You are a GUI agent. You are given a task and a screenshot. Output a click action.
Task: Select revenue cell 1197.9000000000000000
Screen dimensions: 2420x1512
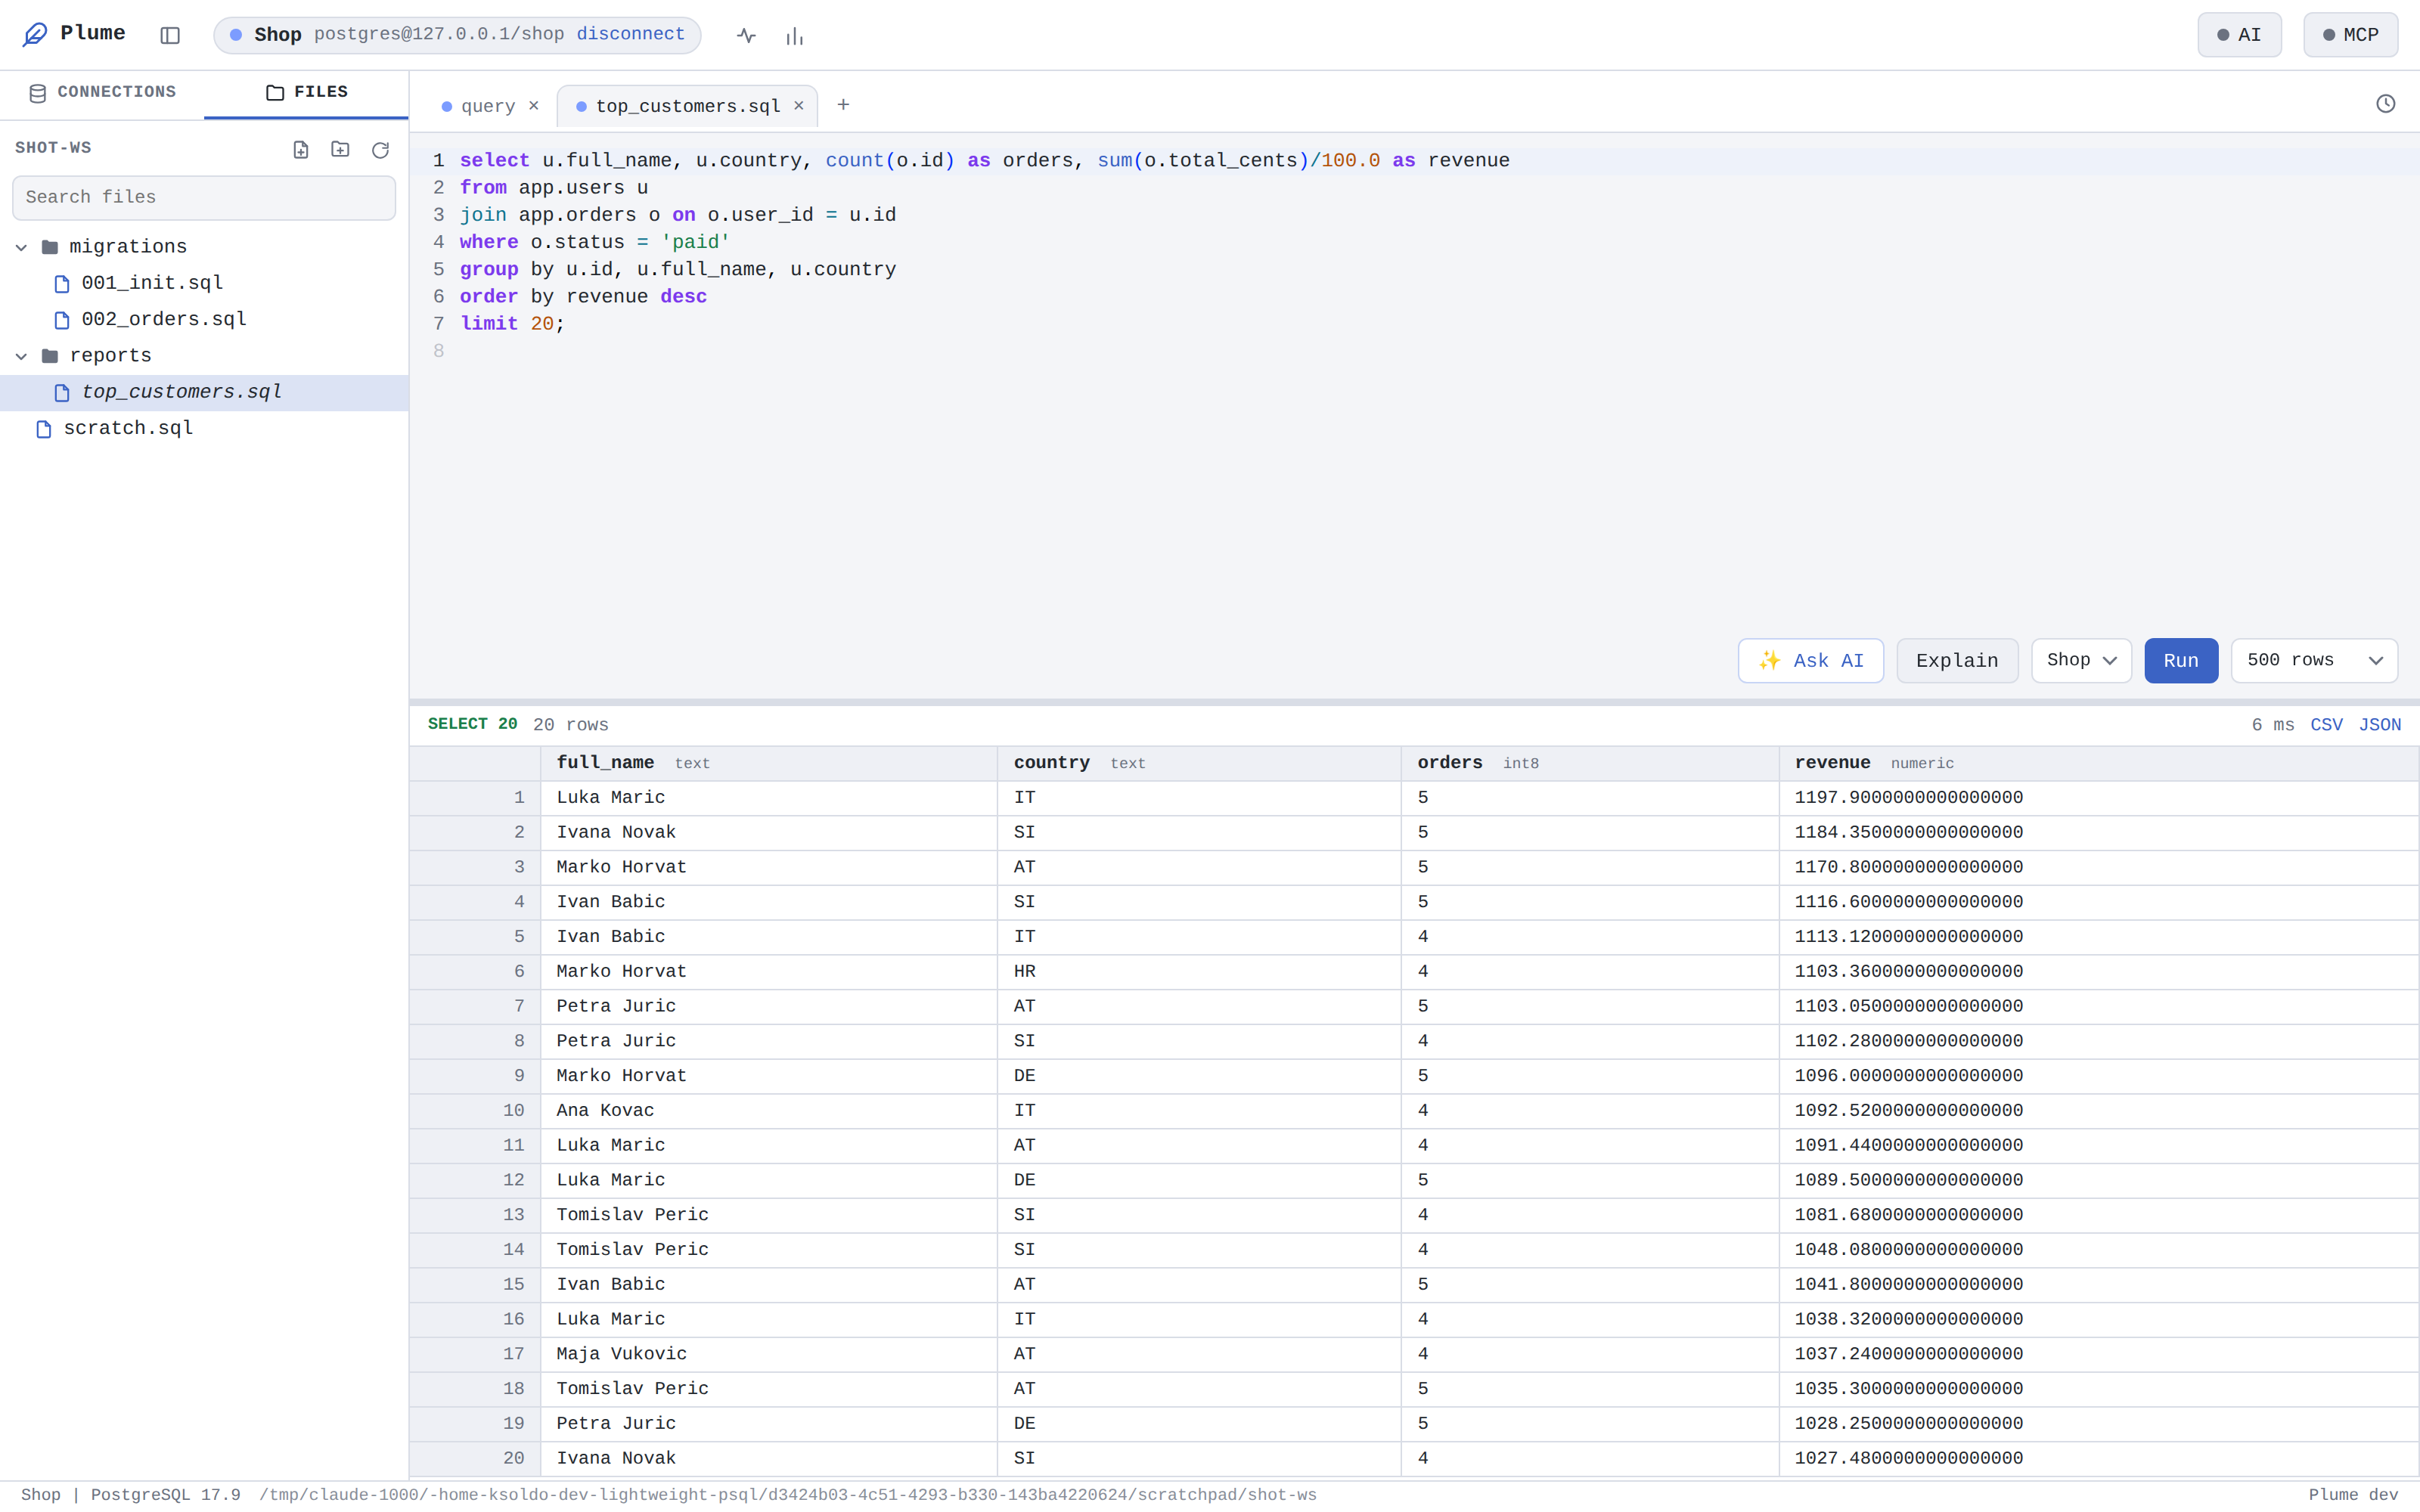[x=2098, y=798]
